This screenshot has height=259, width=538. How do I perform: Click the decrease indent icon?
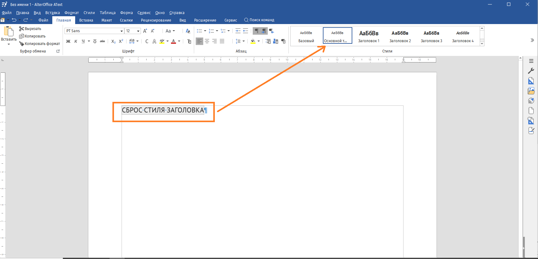(x=246, y=31)
